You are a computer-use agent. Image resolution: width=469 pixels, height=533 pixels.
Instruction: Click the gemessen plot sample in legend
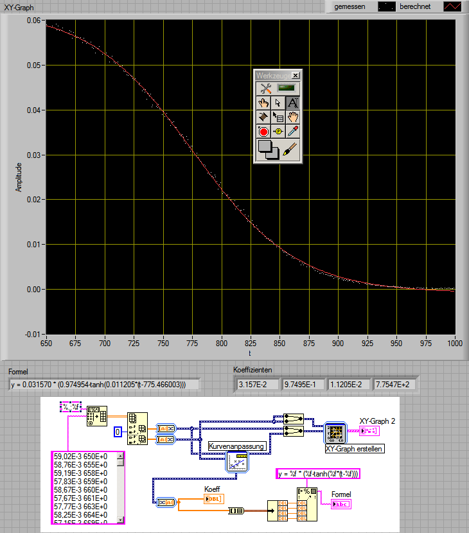[x=387, y=6]
